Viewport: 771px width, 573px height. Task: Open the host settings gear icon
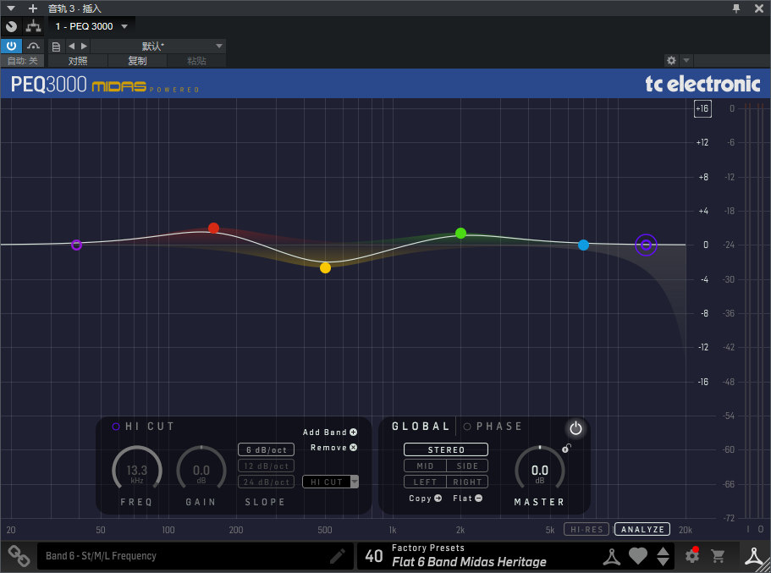(x=671, y=60)
